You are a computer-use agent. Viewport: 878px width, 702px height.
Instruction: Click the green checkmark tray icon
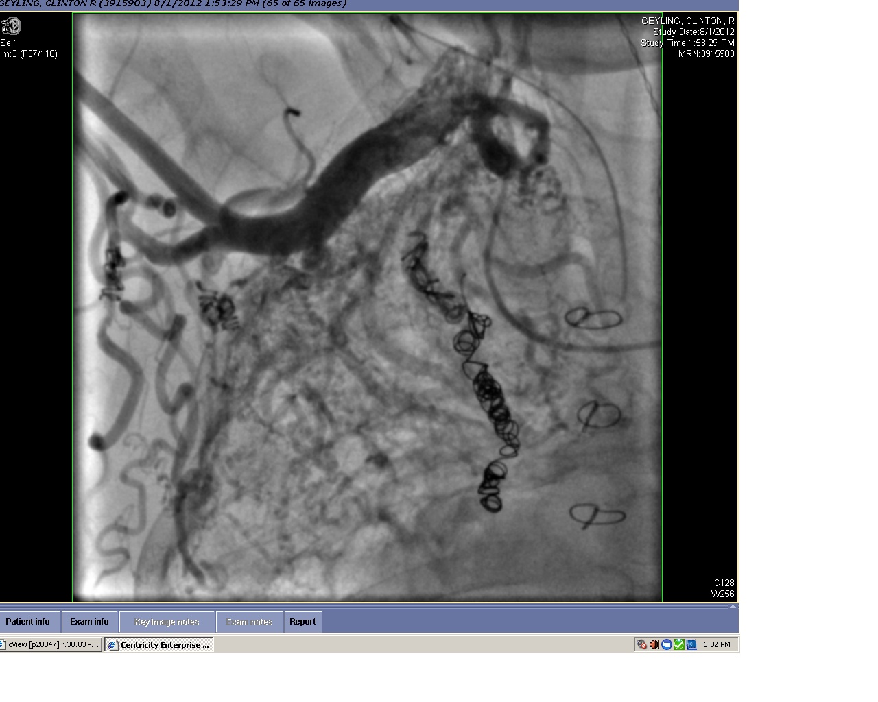pos(678,644)
